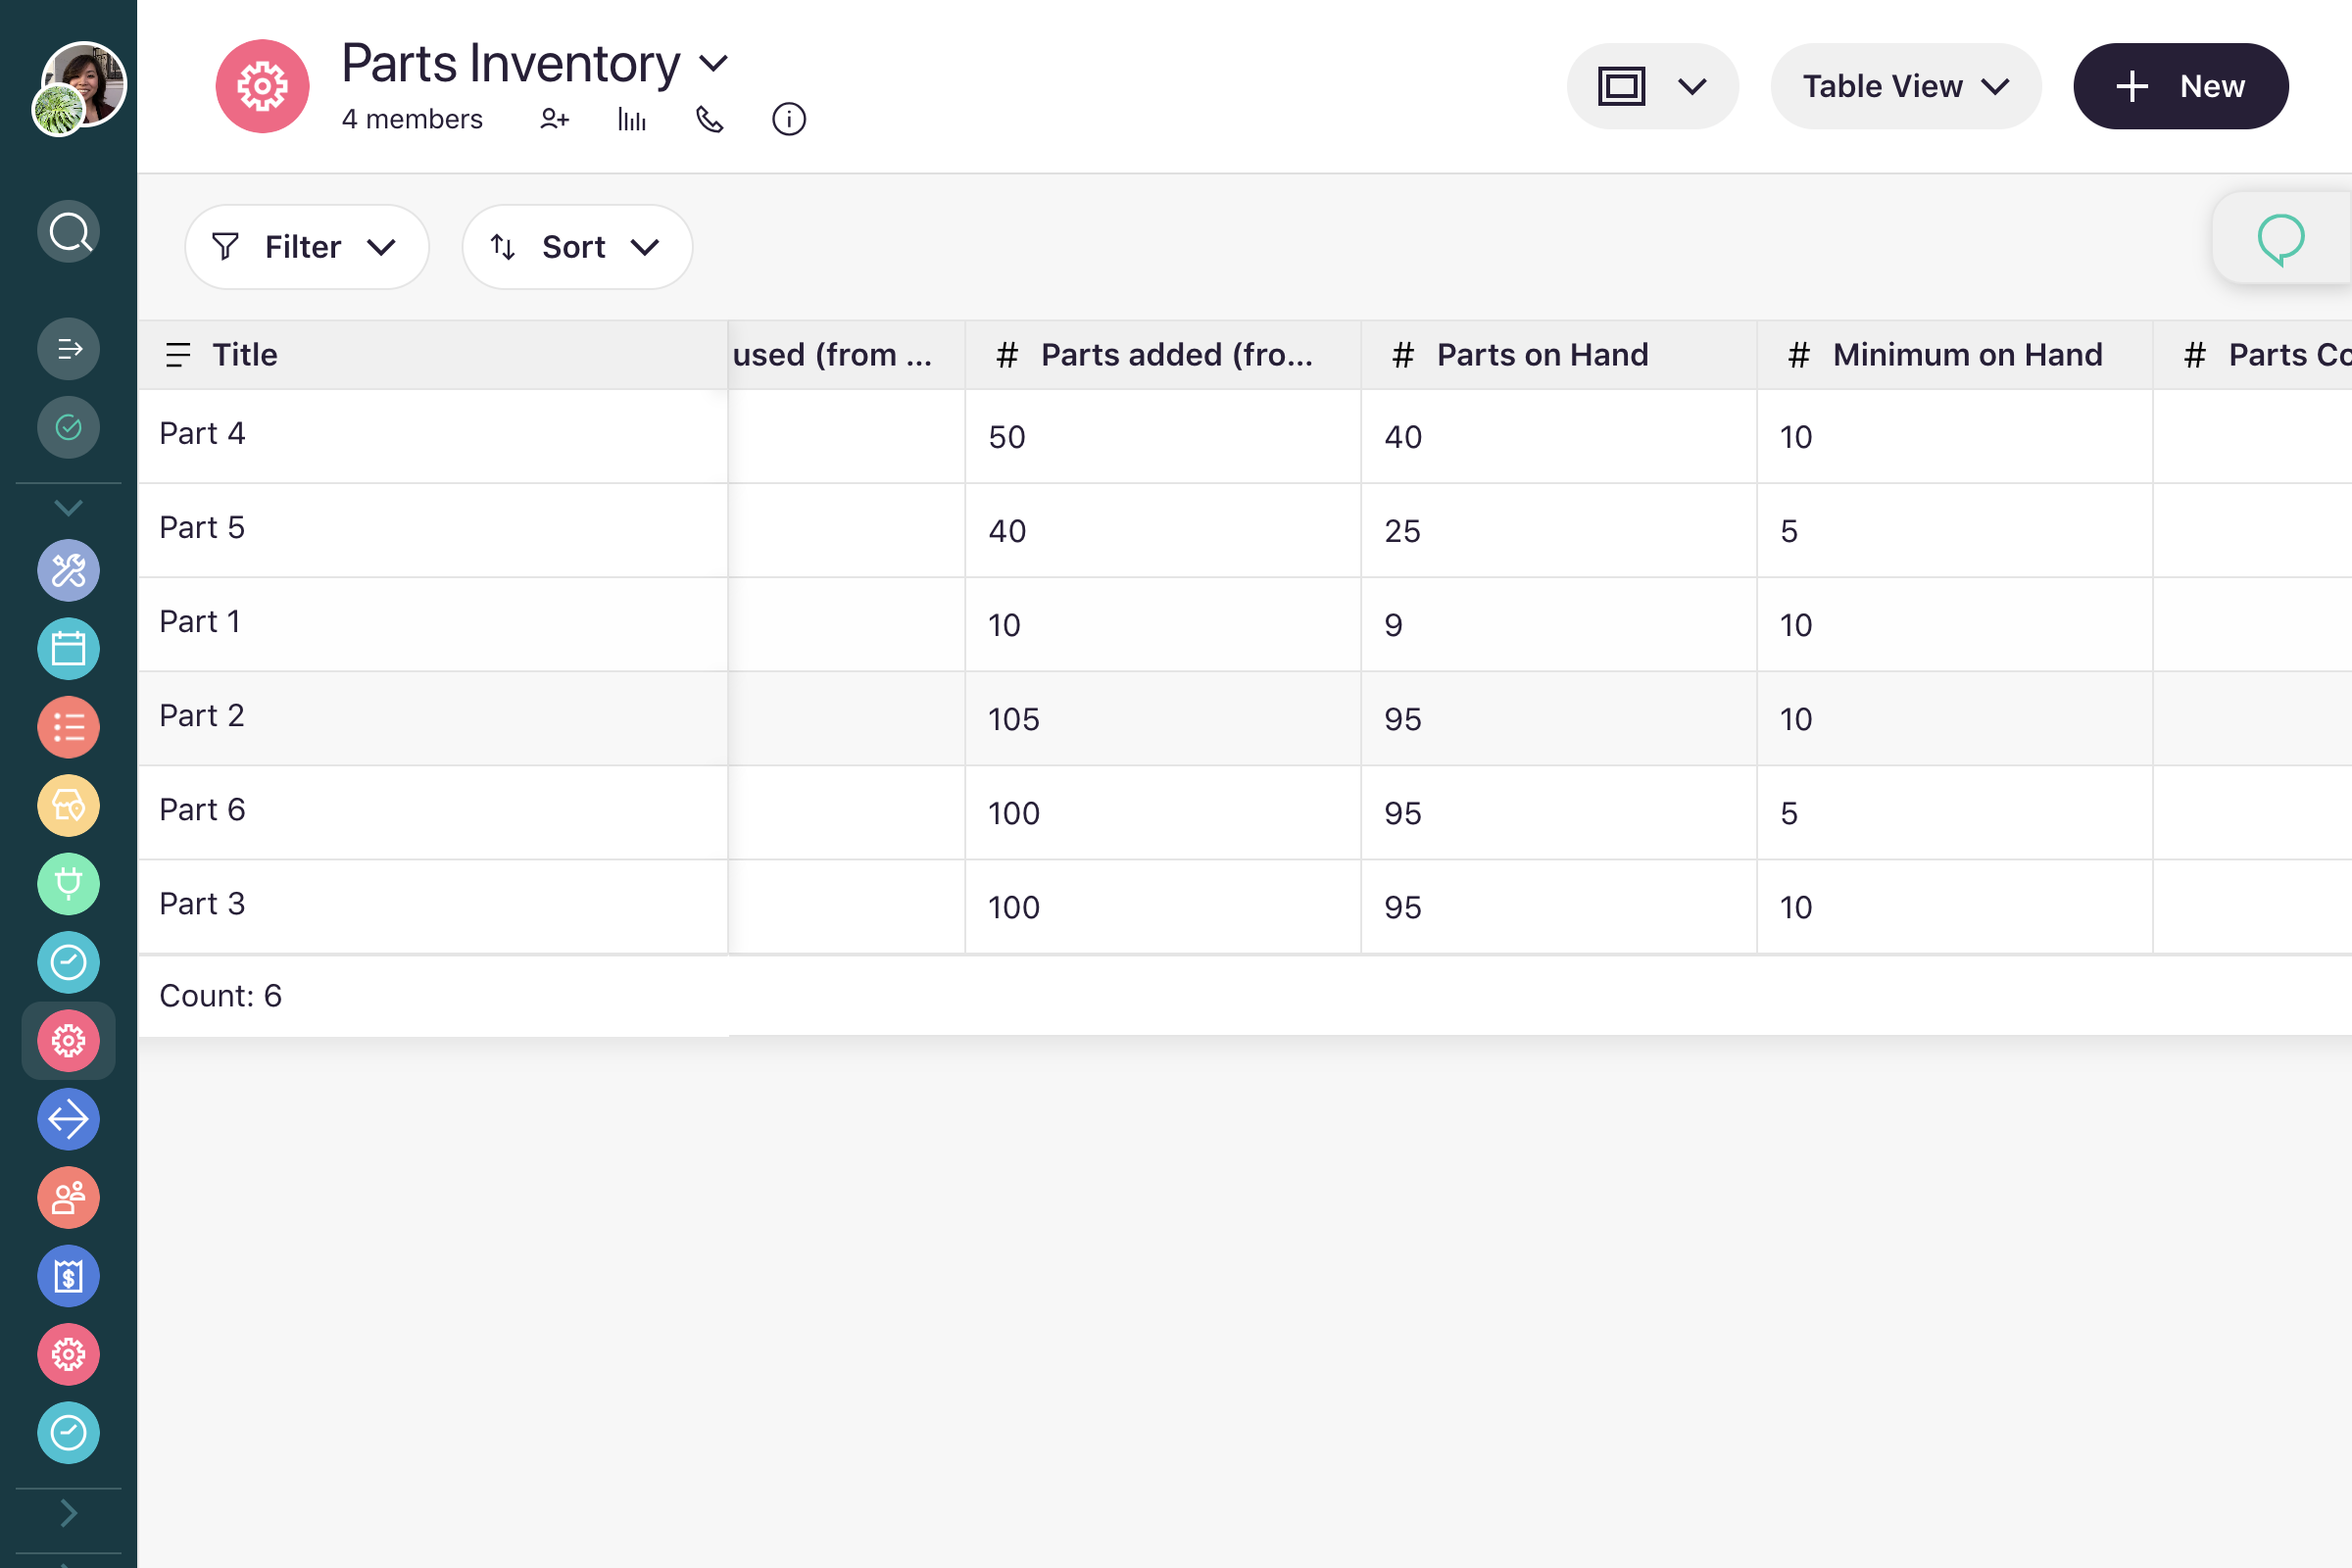Screen dimensions: 2352x1568
Task: Open the Table View dropdown
Action: coord(1906,86)
